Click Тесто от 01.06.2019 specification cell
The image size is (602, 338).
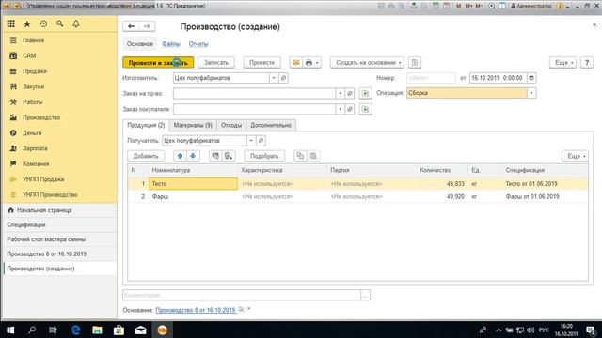(x=545, y=184)
